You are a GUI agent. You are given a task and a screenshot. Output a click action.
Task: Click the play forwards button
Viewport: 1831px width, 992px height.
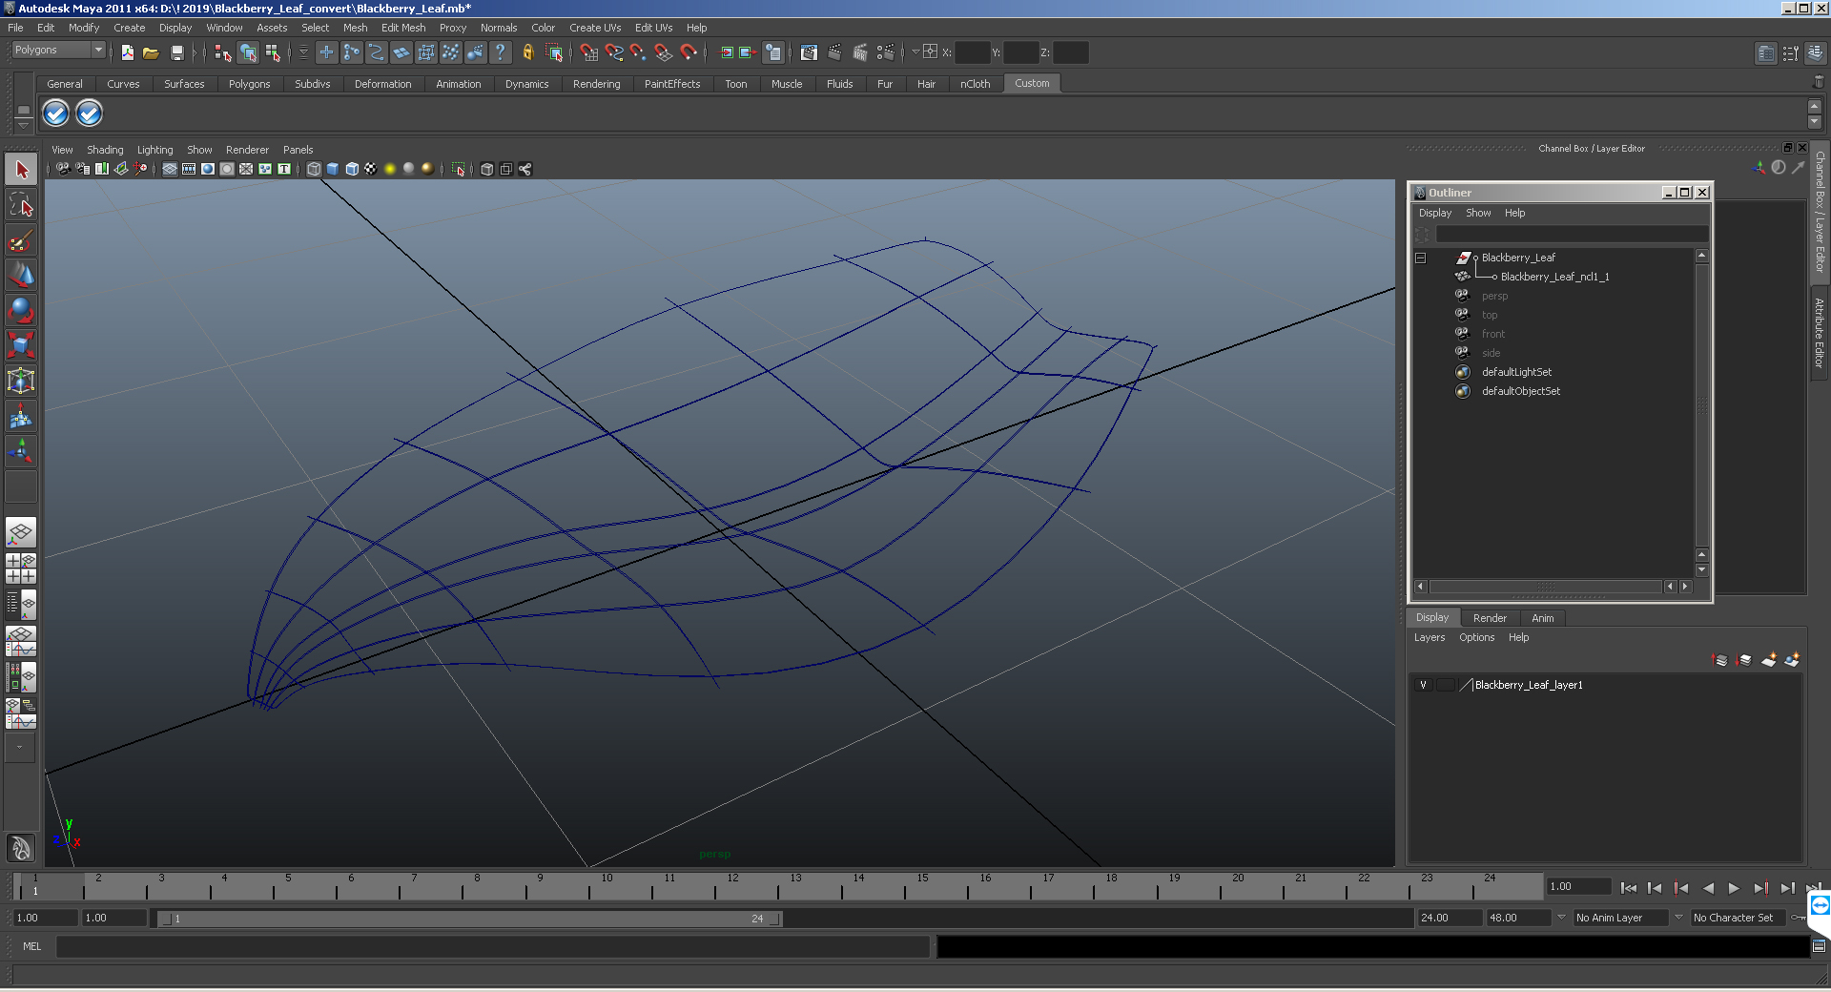point(1734,888)
